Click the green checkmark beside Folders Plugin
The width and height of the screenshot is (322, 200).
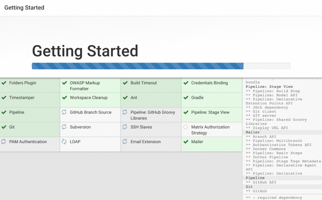4,83
